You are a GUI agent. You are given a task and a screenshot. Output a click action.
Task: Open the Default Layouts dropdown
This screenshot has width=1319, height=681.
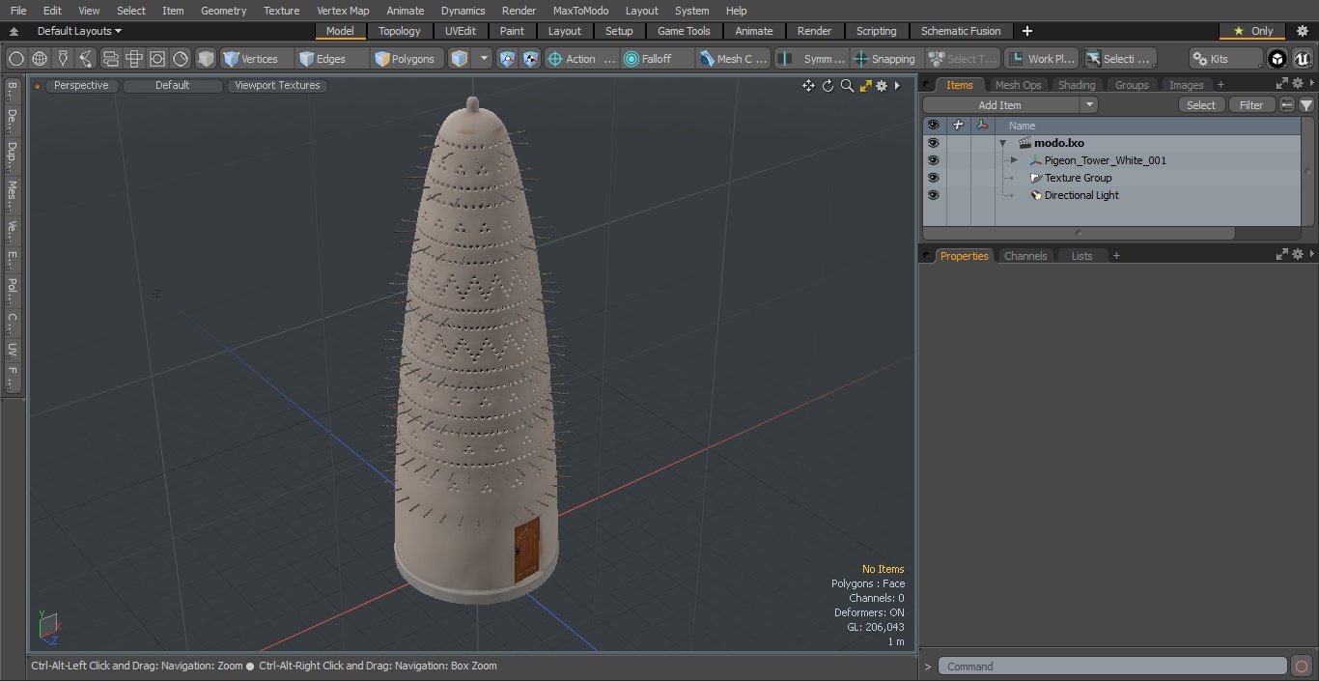(79, 31)
